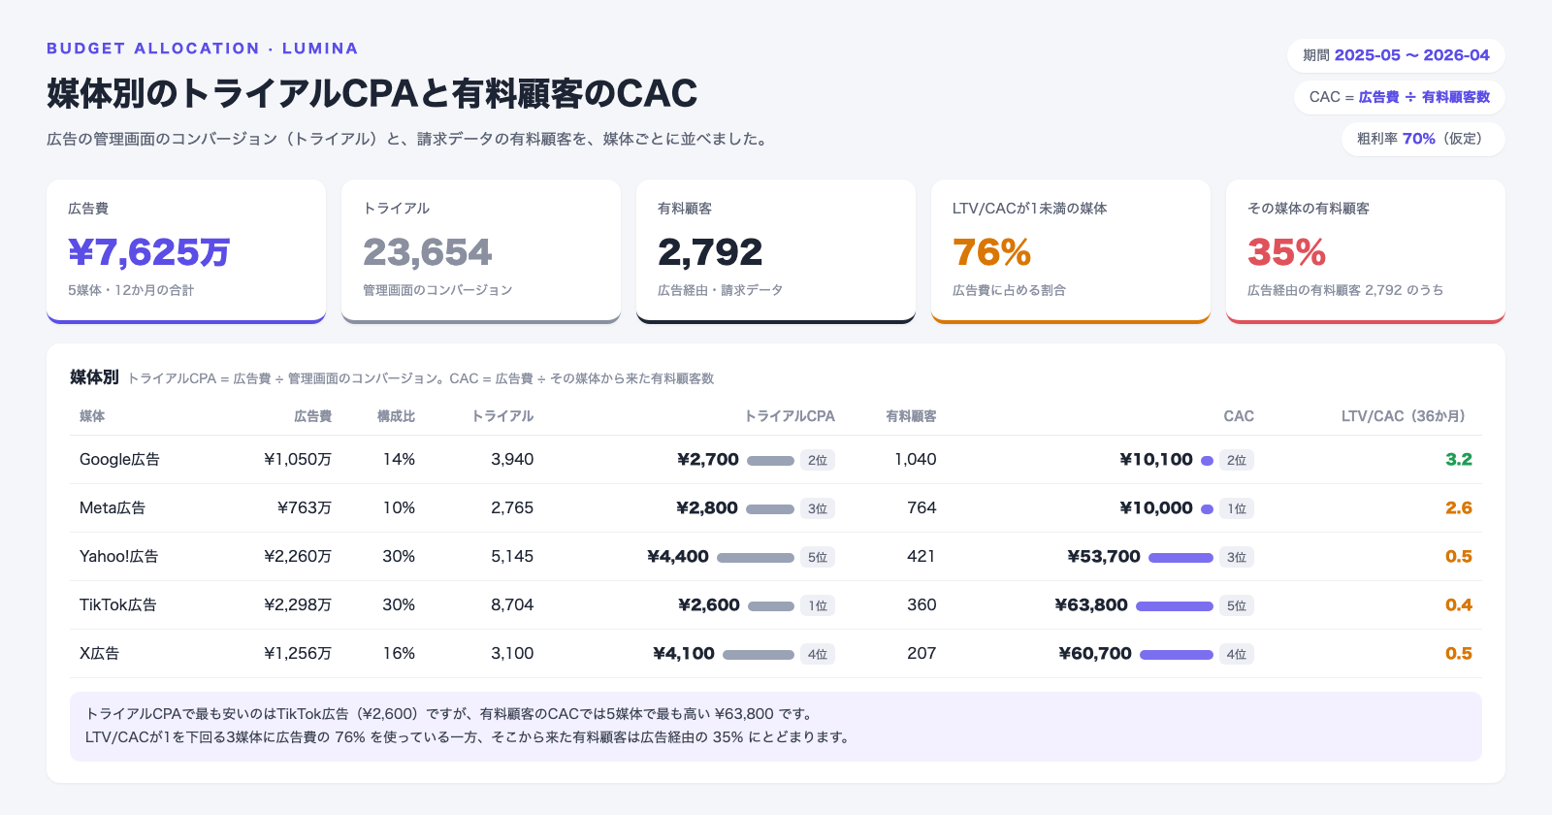This screenshot has width=1552, height=815.
Task: Select the Meta広告 row name
Action: point(113,508)
